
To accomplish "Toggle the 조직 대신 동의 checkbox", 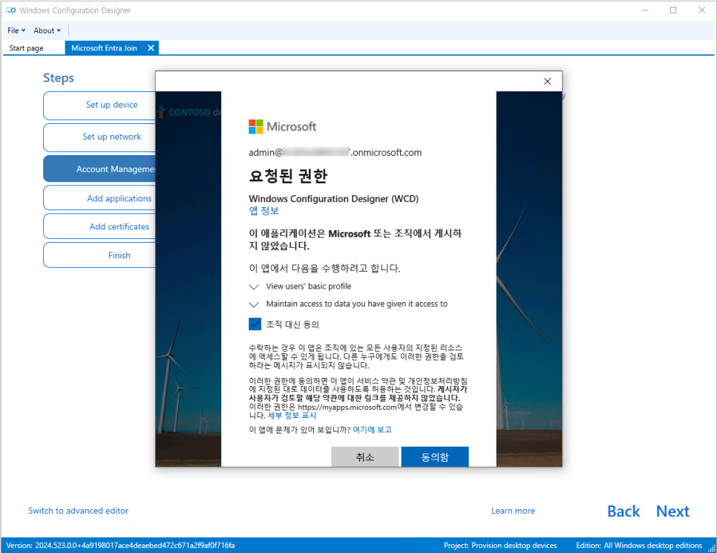I will (255, 324).
